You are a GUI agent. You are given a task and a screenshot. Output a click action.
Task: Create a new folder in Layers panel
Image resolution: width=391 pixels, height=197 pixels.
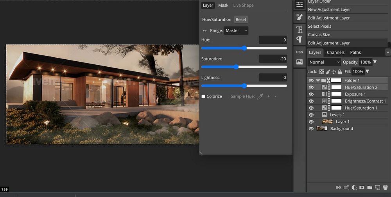coord(369,188)
